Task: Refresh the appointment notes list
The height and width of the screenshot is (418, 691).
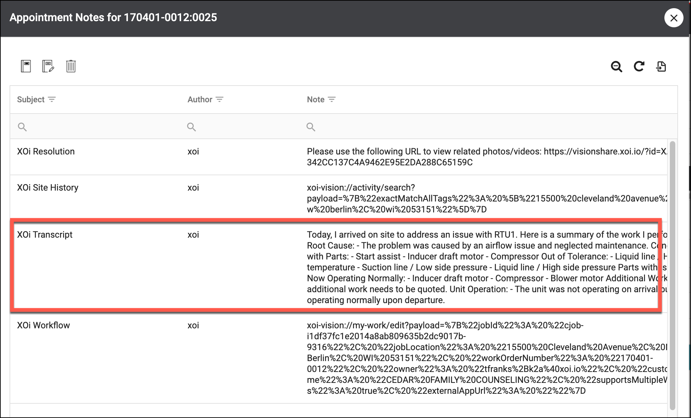Action: pyautogui.click(x=639, y=66)
